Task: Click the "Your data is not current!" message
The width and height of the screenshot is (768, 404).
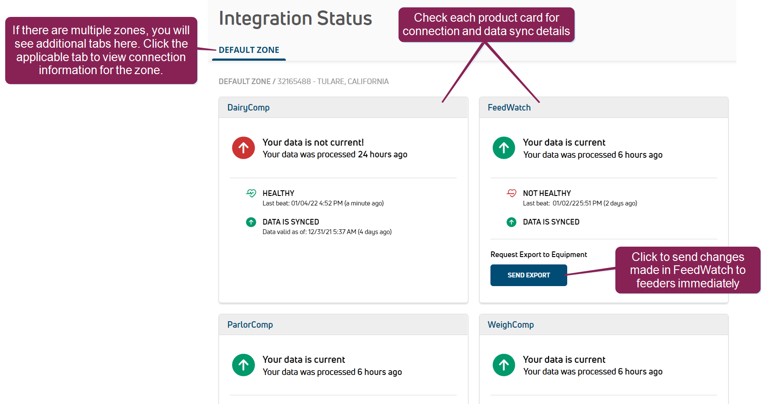Action: (x=313, y=143)
